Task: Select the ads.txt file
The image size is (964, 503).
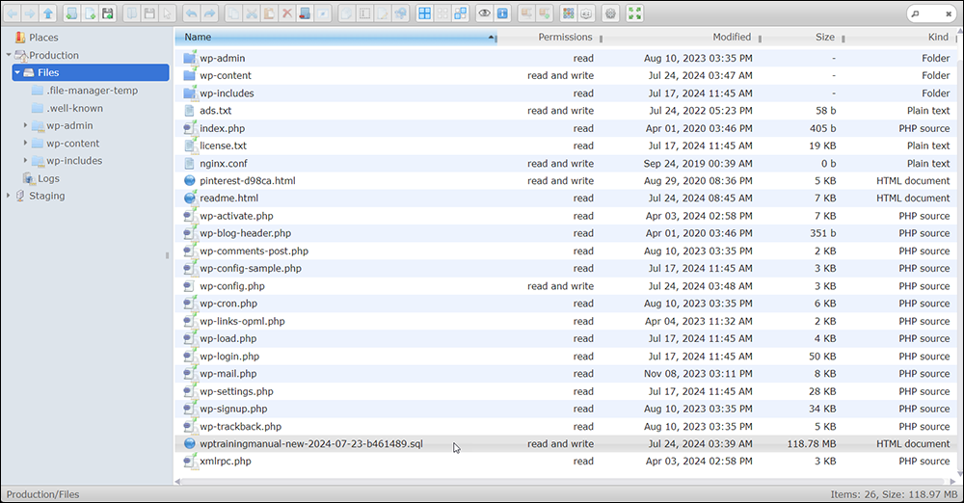Action: point(566,111)
